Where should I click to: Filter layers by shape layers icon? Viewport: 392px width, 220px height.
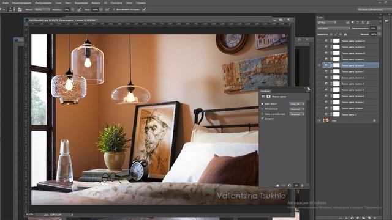(x=363, y=23)
